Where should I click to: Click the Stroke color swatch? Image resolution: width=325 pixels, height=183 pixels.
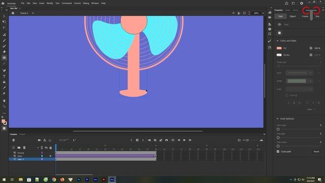pyautogui.click(x=279, y=55)
